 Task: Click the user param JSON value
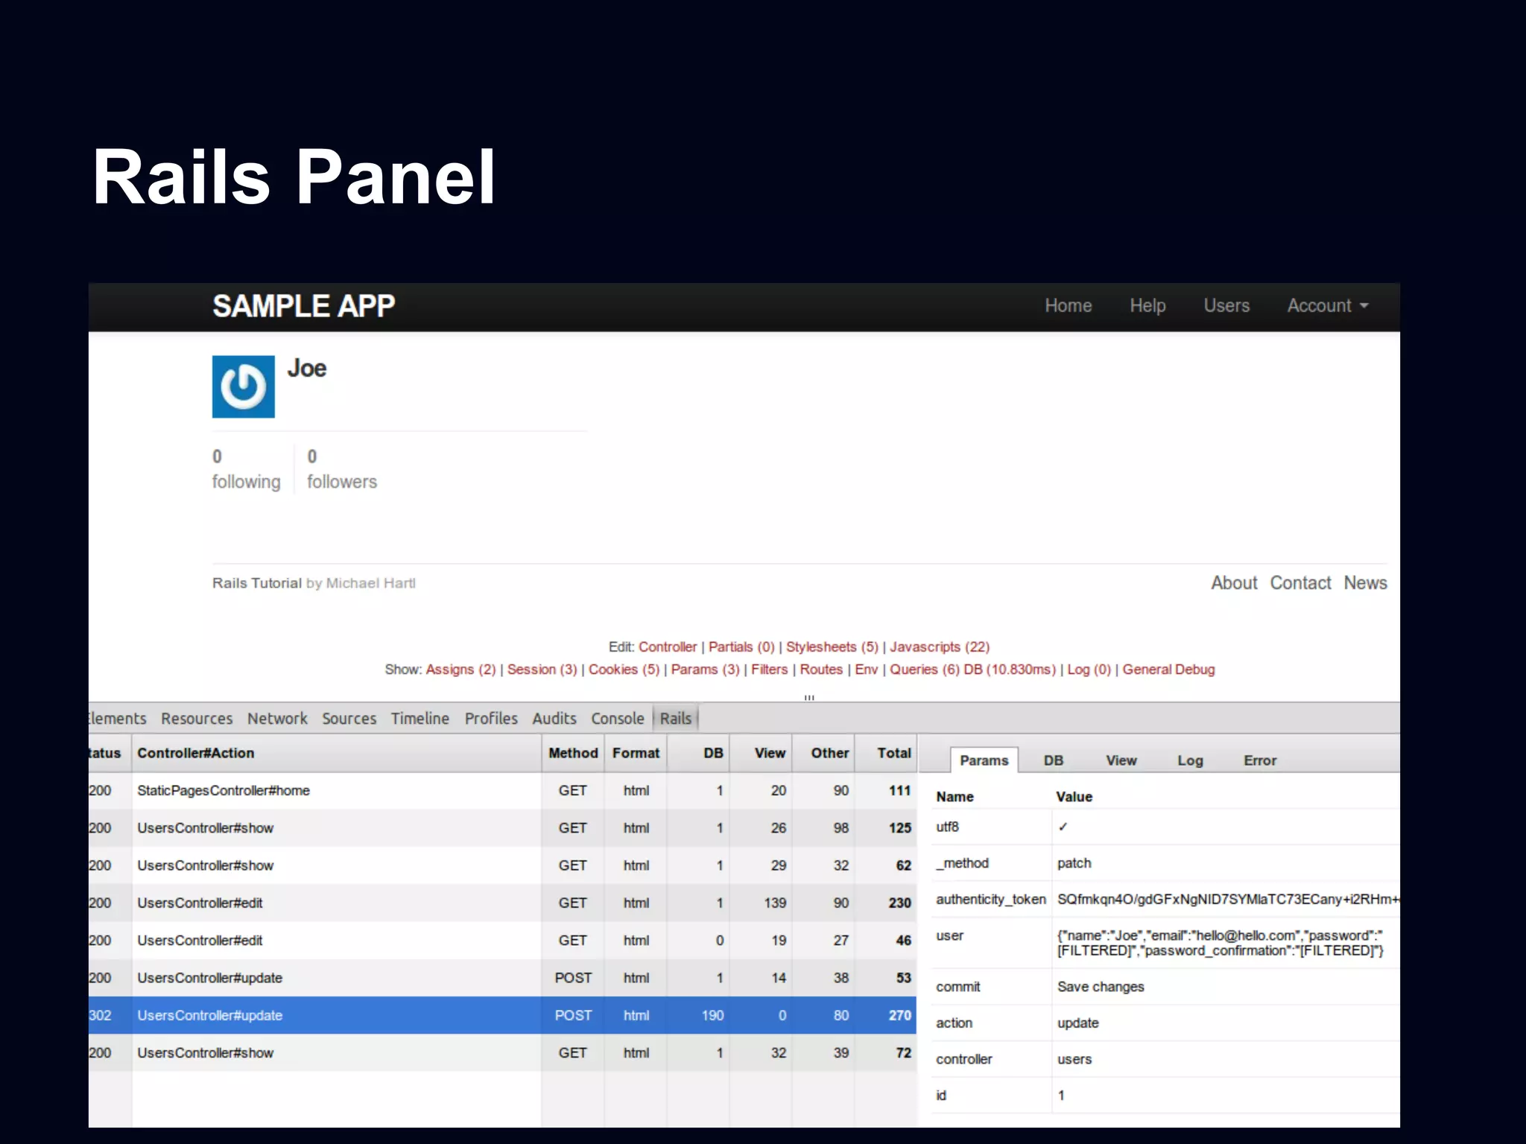click(1221, 943)
